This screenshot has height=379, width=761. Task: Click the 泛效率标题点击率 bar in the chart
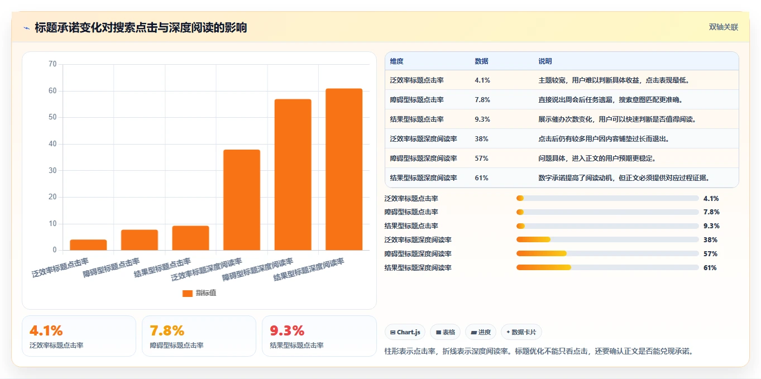coord(88,245)
